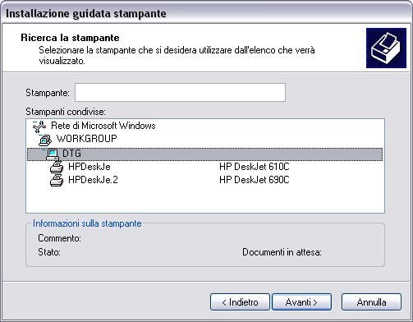Viewport: 413px width, 322px height.
Task: Choose the HP DeskJet 610C description
Action: pyautogui.click(x=255, y=167)
